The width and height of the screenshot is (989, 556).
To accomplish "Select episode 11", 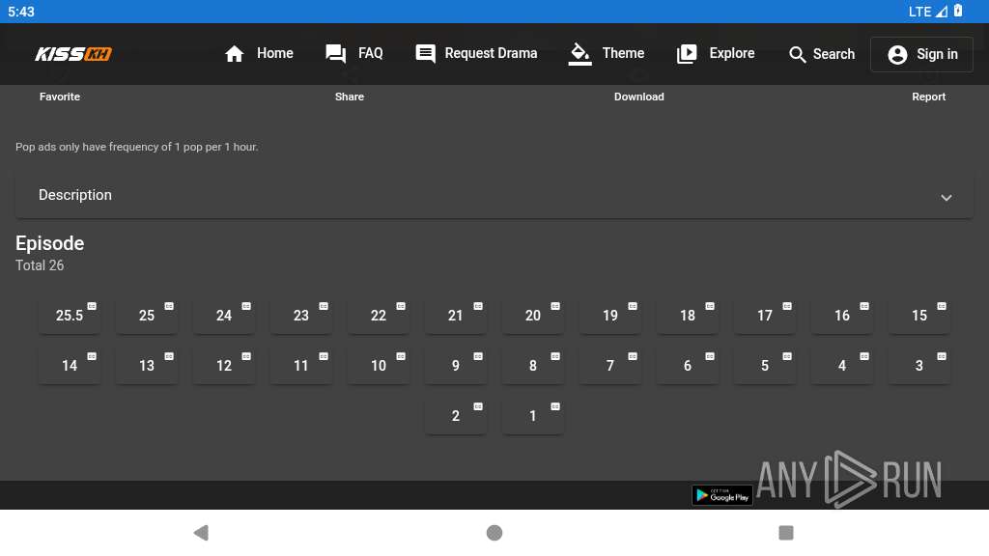I will (x=301, y=366).
